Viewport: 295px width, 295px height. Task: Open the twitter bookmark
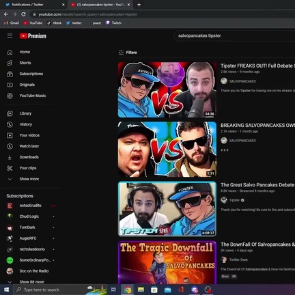point(74,23)
